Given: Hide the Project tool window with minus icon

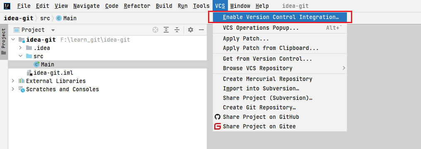Looking at the screenshot, I should [201, 30].
